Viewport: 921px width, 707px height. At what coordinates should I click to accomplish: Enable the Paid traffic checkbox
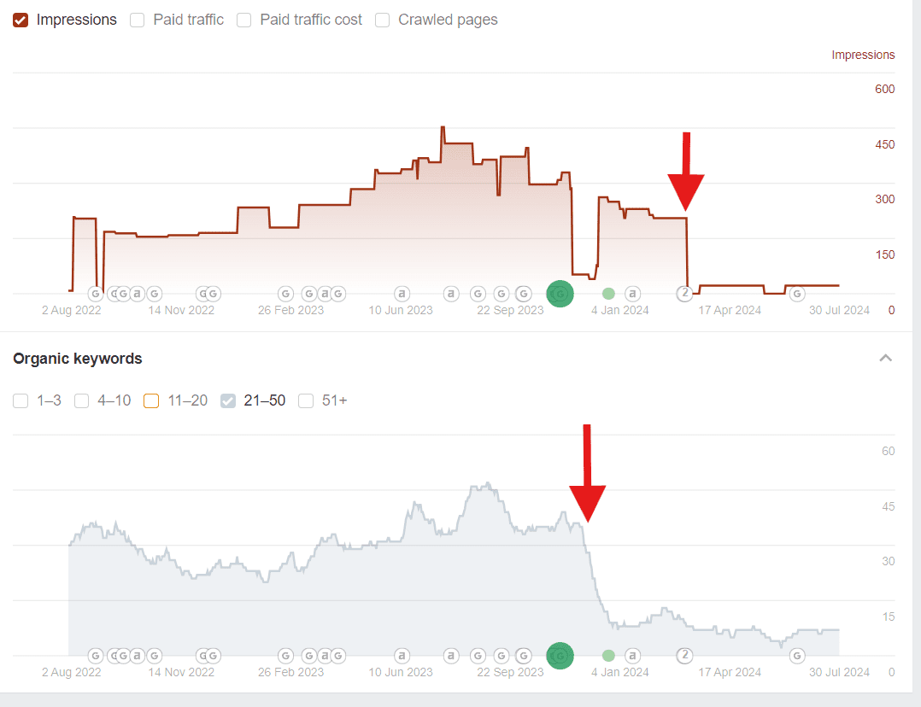click(138, 20)
